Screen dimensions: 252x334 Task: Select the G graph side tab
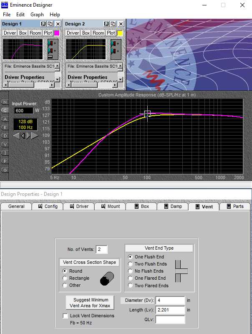pyautogui.click(x=5, y=170)
